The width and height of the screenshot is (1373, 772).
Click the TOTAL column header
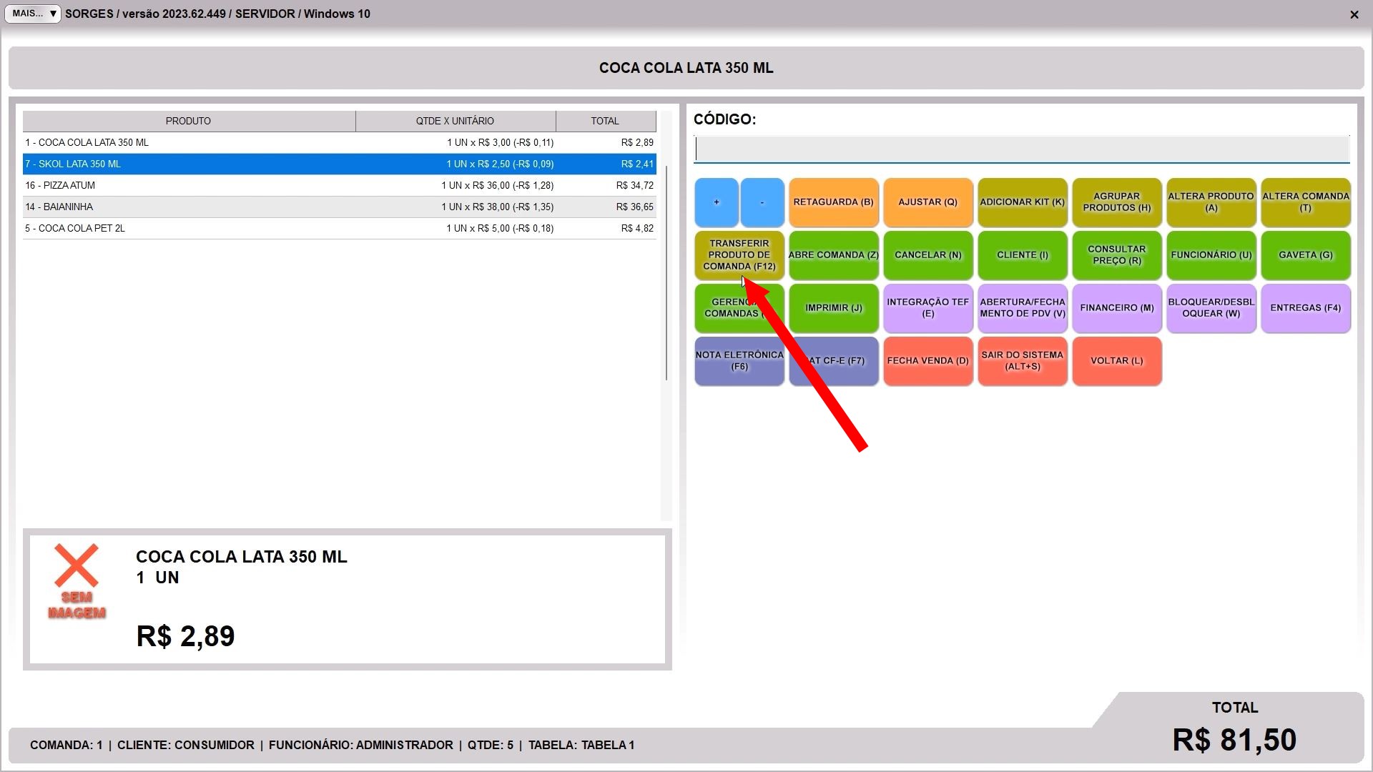(606, 121)
